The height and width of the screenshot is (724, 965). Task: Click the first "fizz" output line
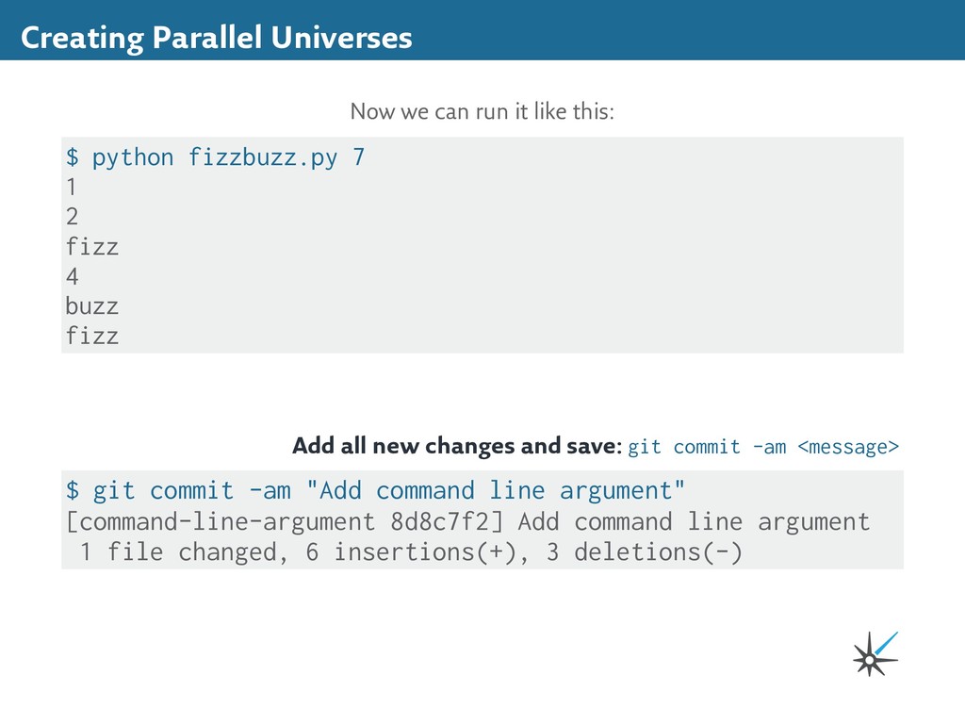92,248
